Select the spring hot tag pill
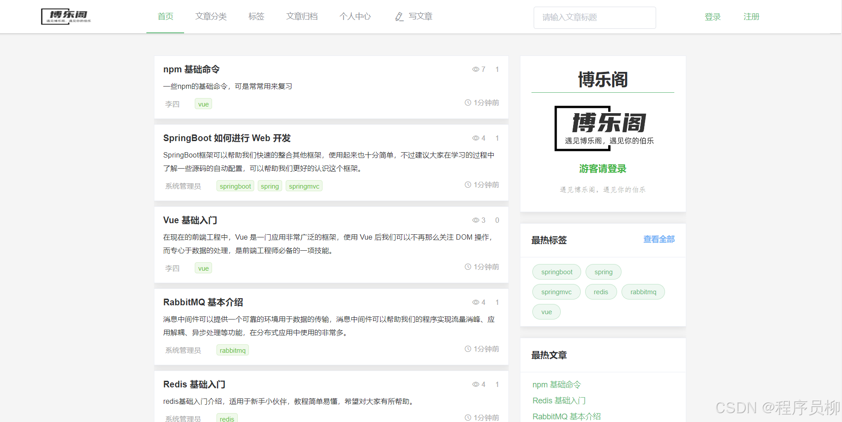This screenshot has height=422, width=842. [603, 272]
